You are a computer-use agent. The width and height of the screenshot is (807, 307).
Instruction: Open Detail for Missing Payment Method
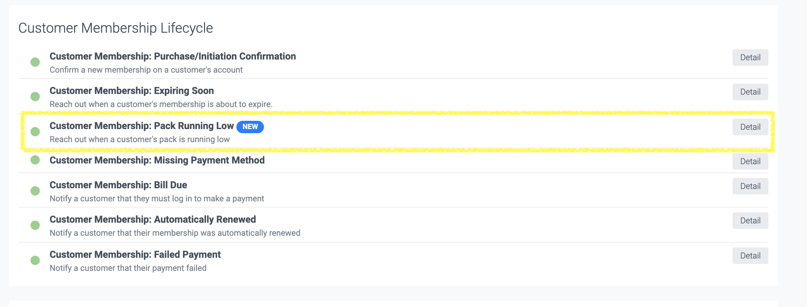pyautogui.click(x=750, y=161)
